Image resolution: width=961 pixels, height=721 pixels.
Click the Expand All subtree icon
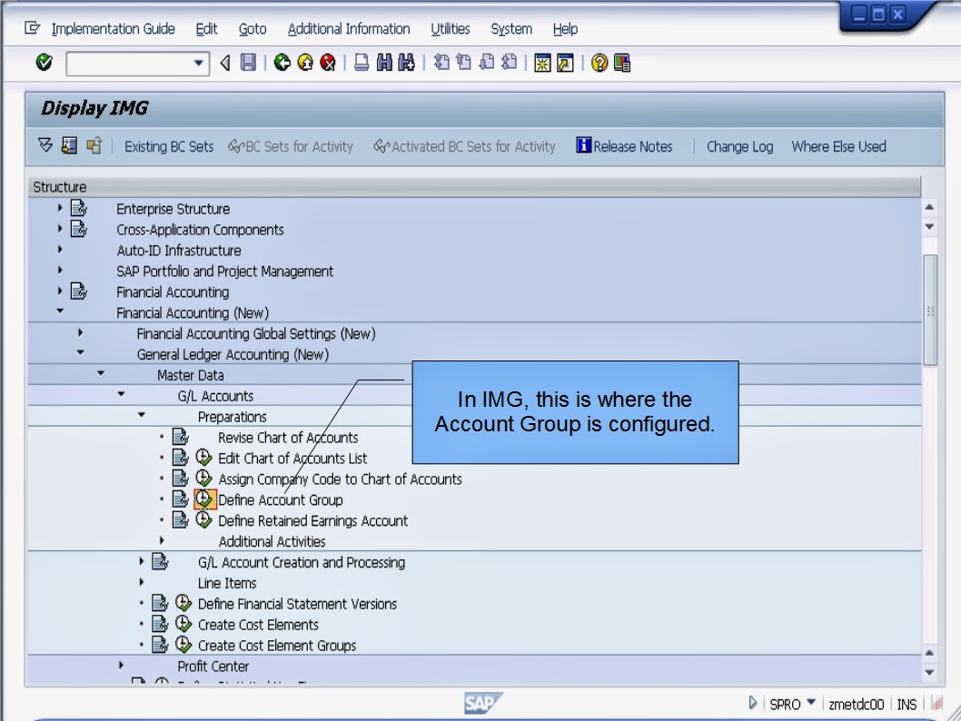[x=45, y=146]
